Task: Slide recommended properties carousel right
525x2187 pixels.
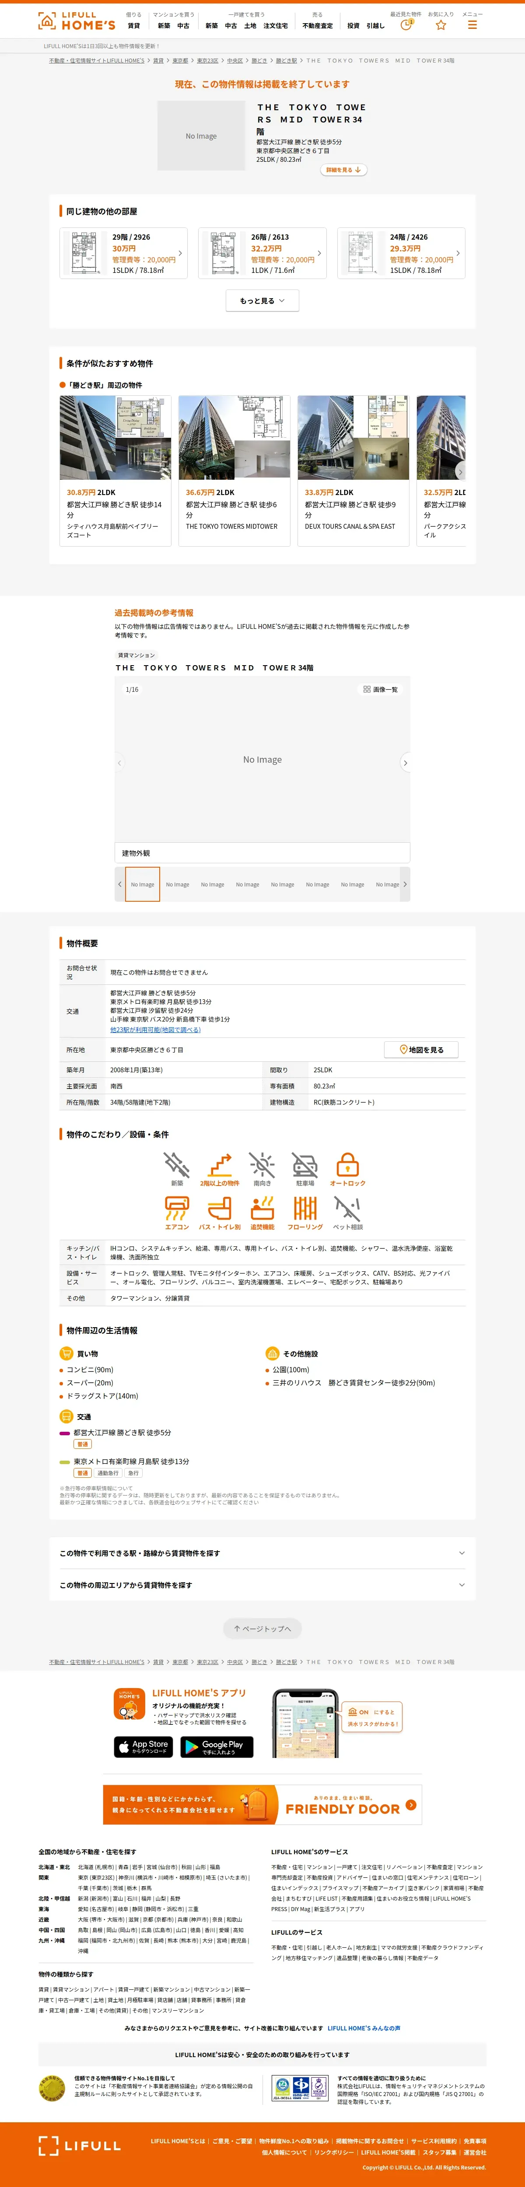Action: (459, 471)
